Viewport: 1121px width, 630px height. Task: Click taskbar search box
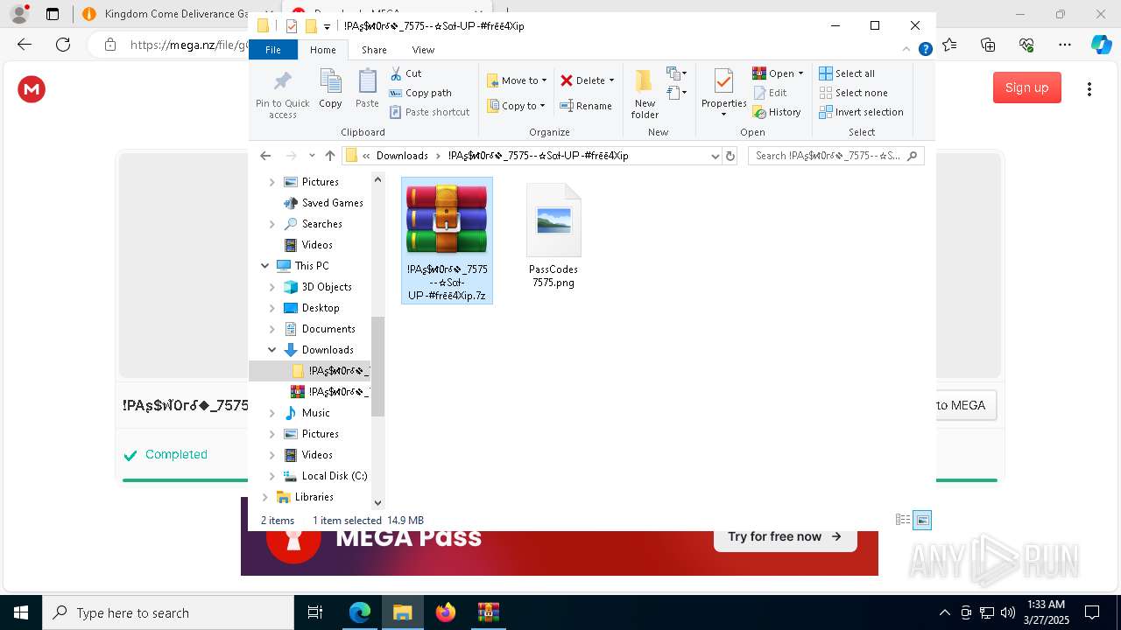[168, 612]
